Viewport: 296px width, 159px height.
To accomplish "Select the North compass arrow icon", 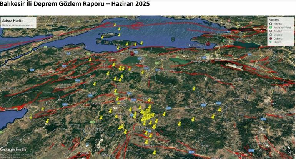I will click(x=289, y=150).
